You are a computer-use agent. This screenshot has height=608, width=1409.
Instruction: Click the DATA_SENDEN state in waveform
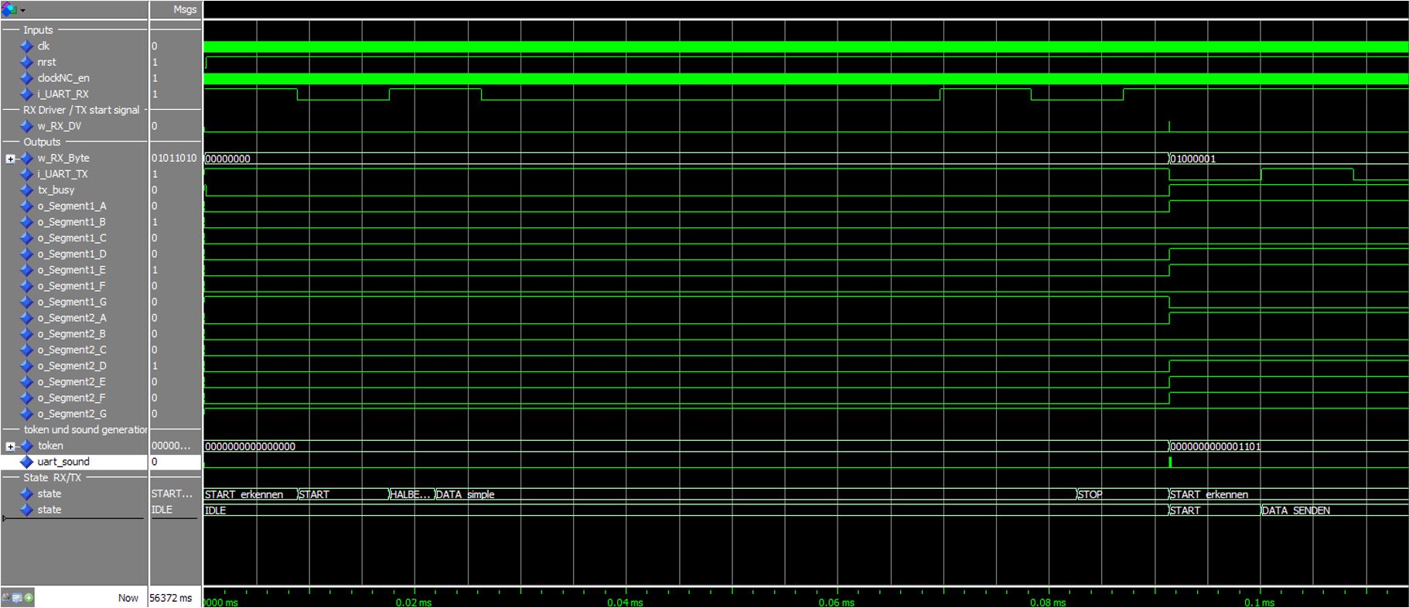point(1296,511)
